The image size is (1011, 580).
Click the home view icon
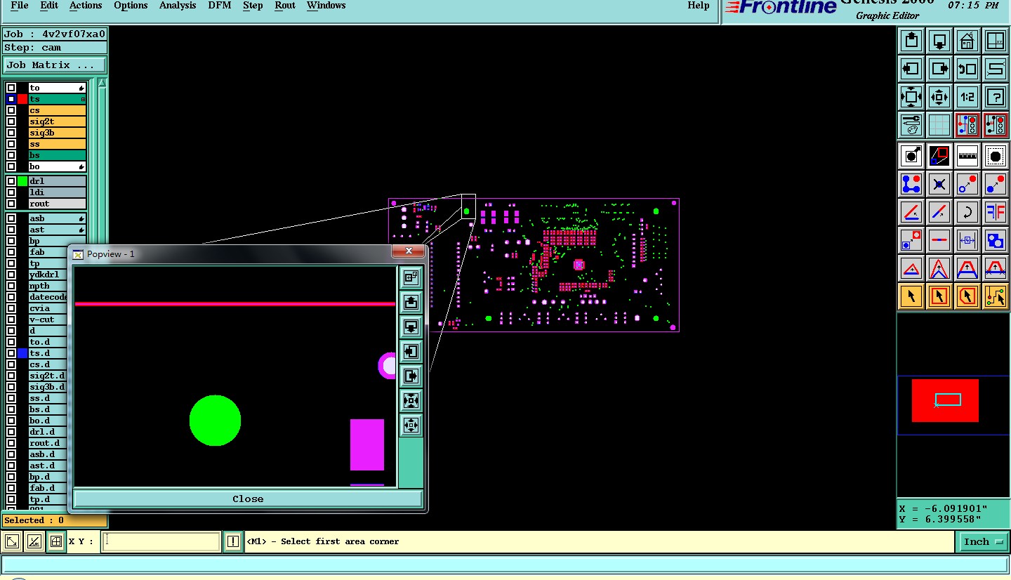[x=967, y=41]
